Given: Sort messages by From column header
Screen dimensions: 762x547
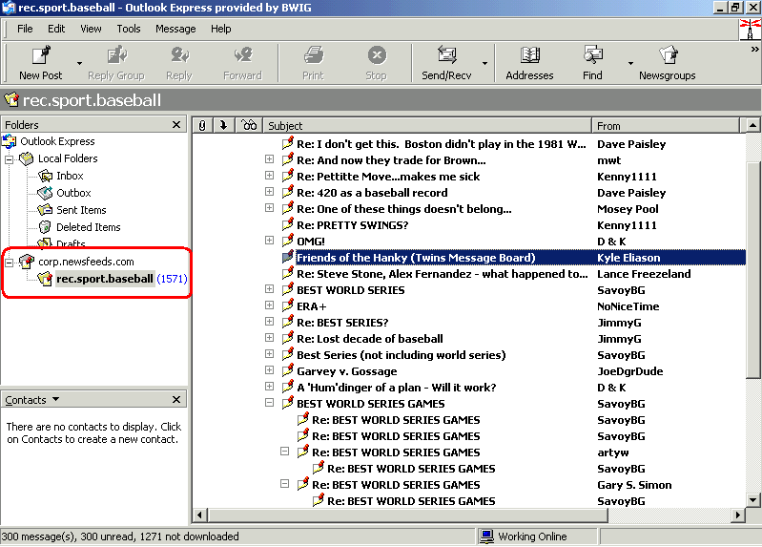Looking at the screenshot, I should point(666,126).
